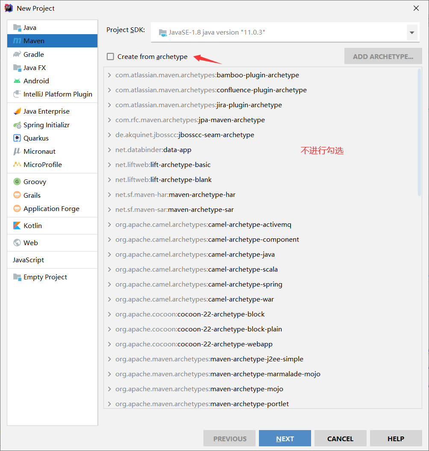Viewport: 429px width, 451px height.
Task: Enable the Create from archetype checkbox
Action: [x=111, y=56]
